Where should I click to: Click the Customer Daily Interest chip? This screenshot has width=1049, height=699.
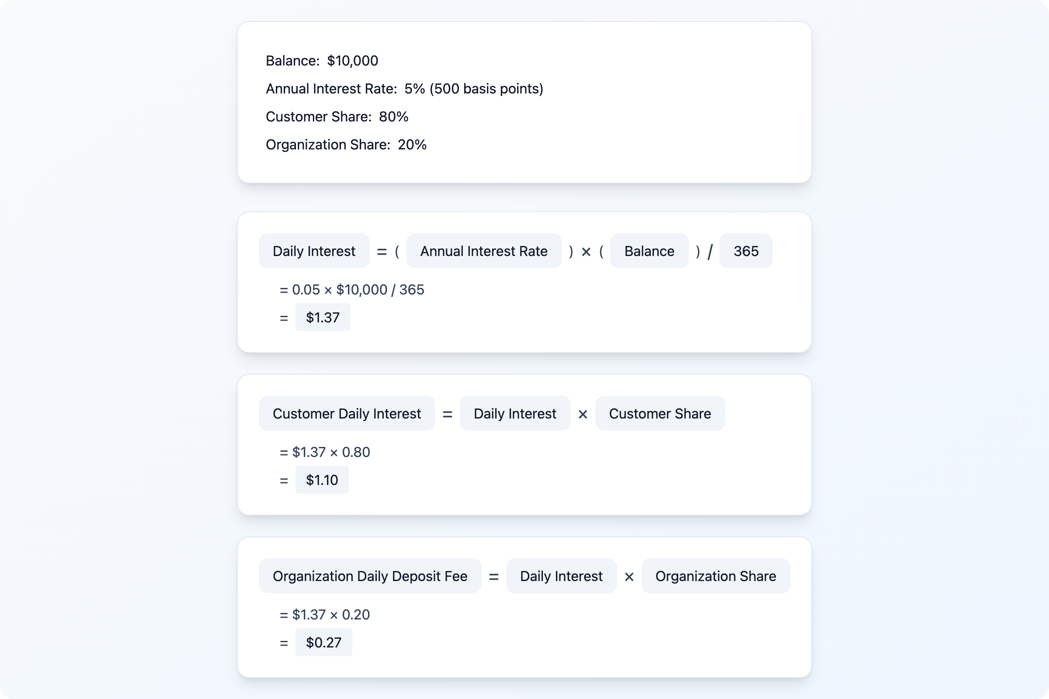tap(347, 414)
